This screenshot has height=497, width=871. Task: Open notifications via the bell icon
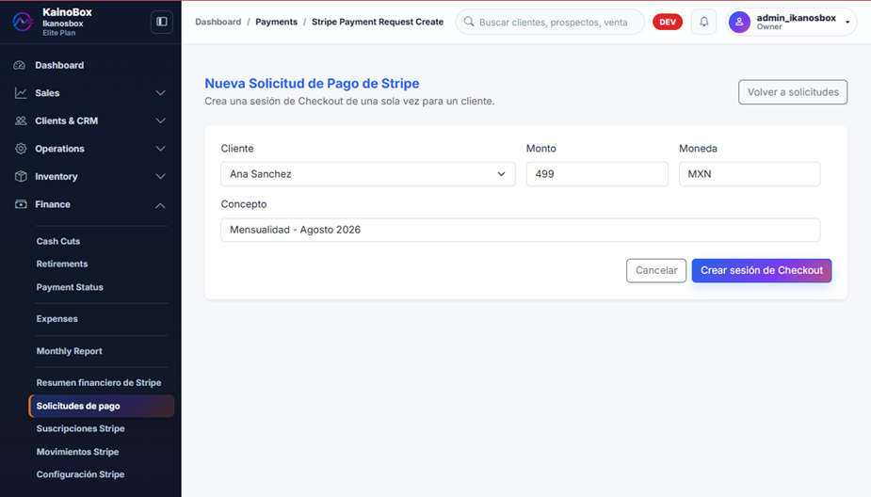703,22
